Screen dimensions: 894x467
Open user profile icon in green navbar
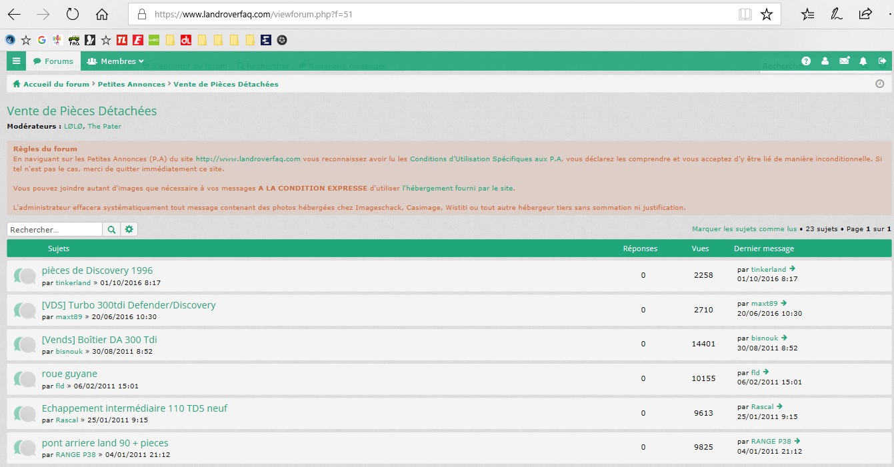825,61
